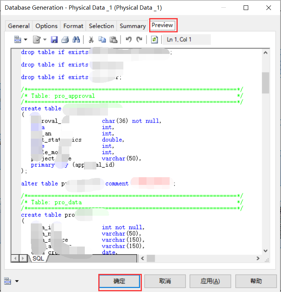
Task: Refresh the preview script
Action: (154, 39)
